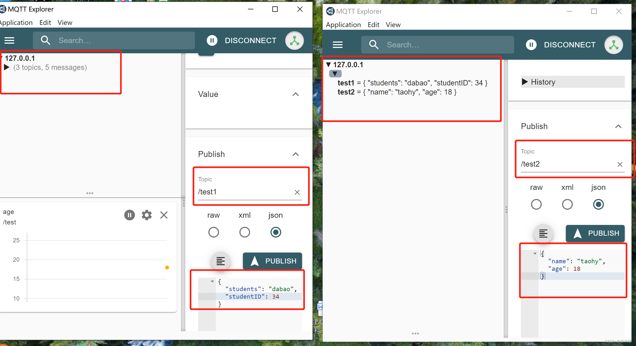Click the orange data point on age chart
This screenshot has width=636, height=346.
(x=167, y=268)
